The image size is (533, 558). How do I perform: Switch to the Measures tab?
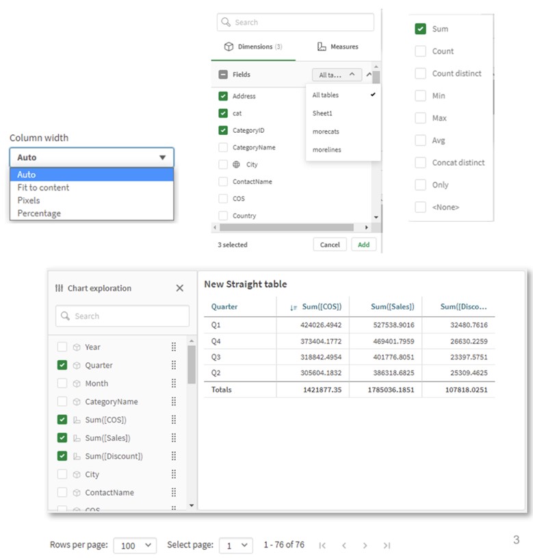(338, 47)
